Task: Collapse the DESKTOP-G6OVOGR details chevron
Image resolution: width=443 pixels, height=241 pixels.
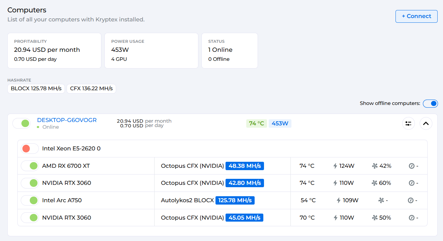Action: tap(426, 123)
